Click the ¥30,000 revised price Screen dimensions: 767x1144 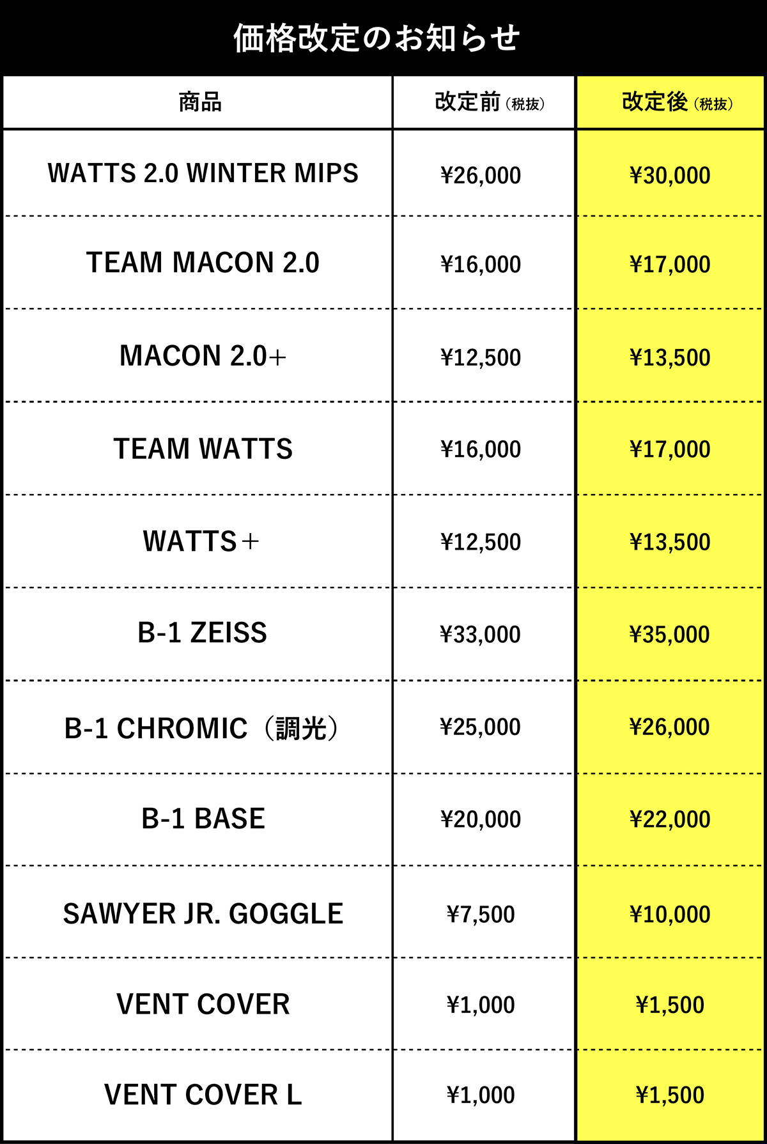click(670, 175)
